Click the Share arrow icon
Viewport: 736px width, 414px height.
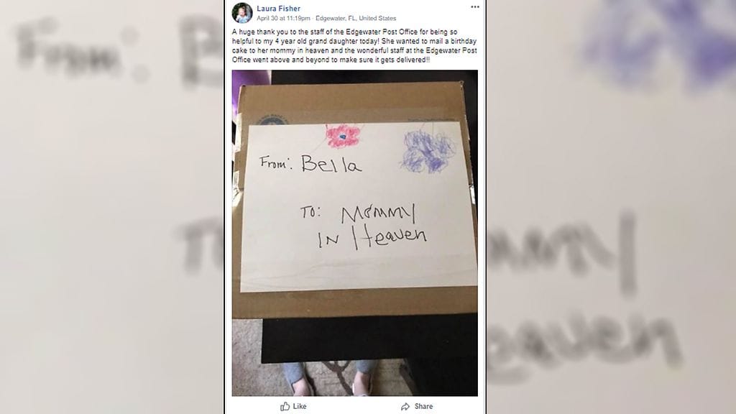[x=405, y=407]
